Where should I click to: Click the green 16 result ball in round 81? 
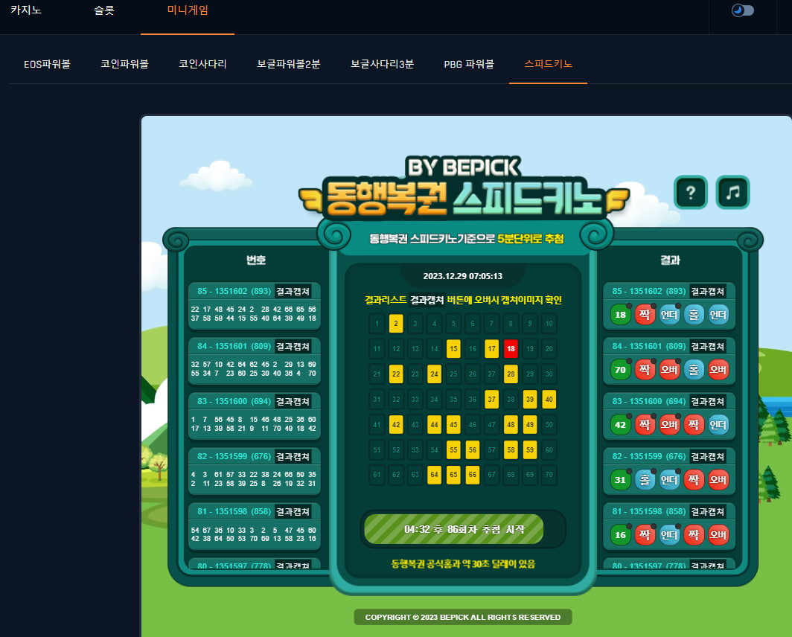click(620, 534)
